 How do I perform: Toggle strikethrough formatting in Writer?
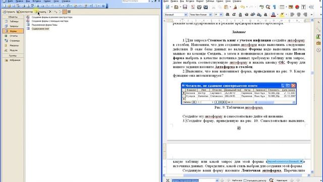(x=247, y=15)
